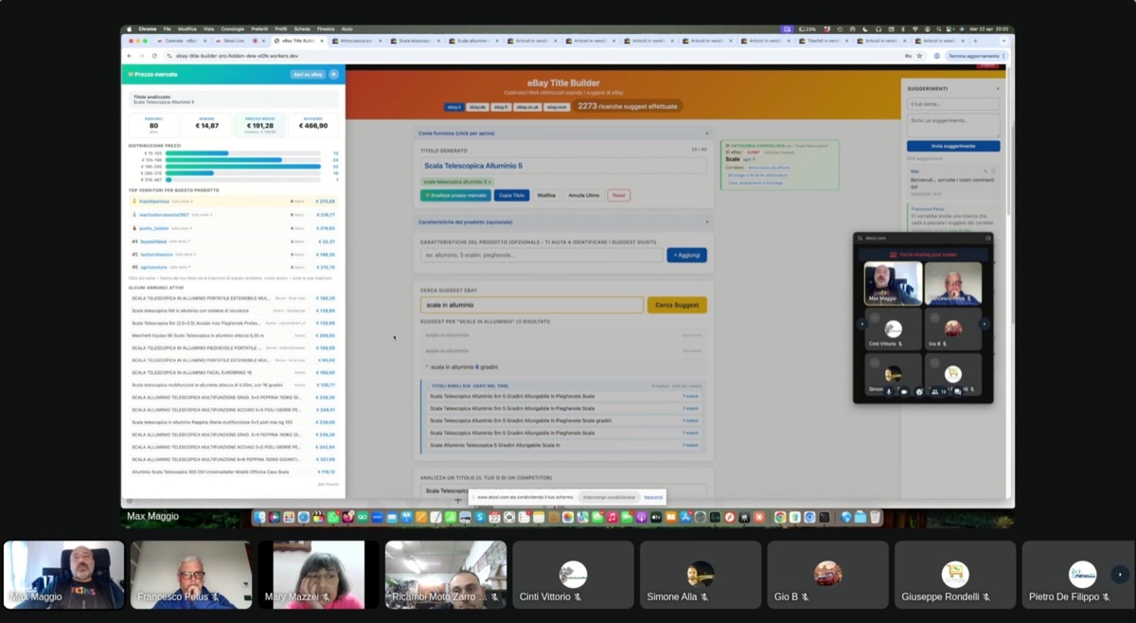1136x623 pixels.
Task: Turn off your camera in the skool call
Action: 904,391
